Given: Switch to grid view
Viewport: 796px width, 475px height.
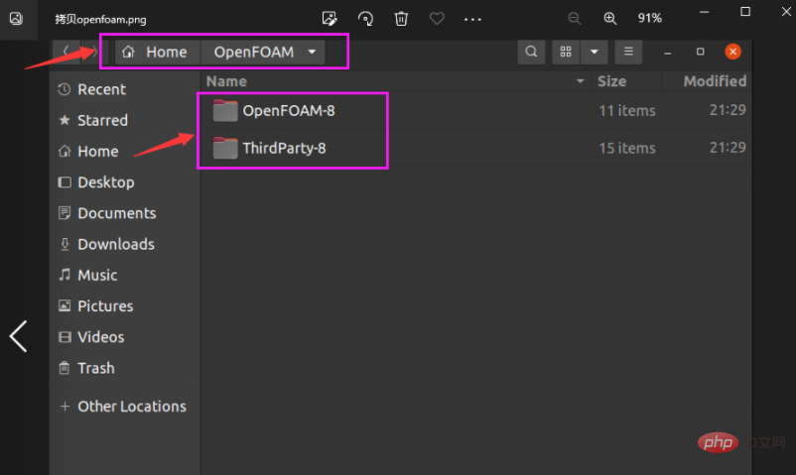Looking at the screenshot, I should [566, 52].
